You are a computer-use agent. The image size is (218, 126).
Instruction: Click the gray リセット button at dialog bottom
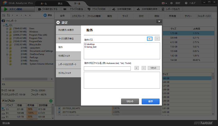(x=130, y=101)
